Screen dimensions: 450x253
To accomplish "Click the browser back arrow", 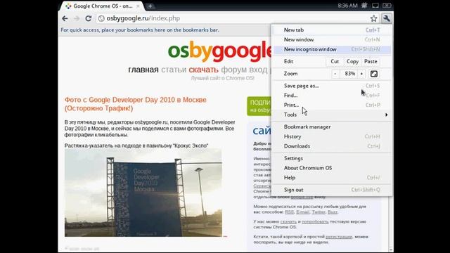I will click(65, 18).
